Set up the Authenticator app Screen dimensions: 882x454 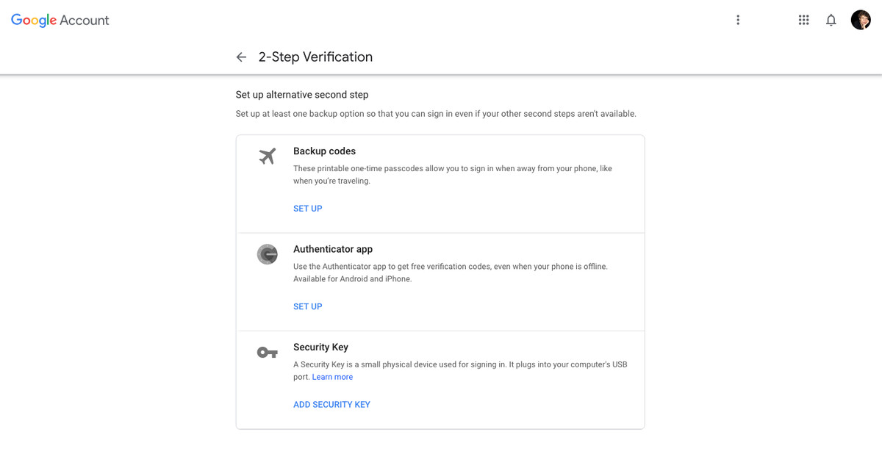[307, 306]
